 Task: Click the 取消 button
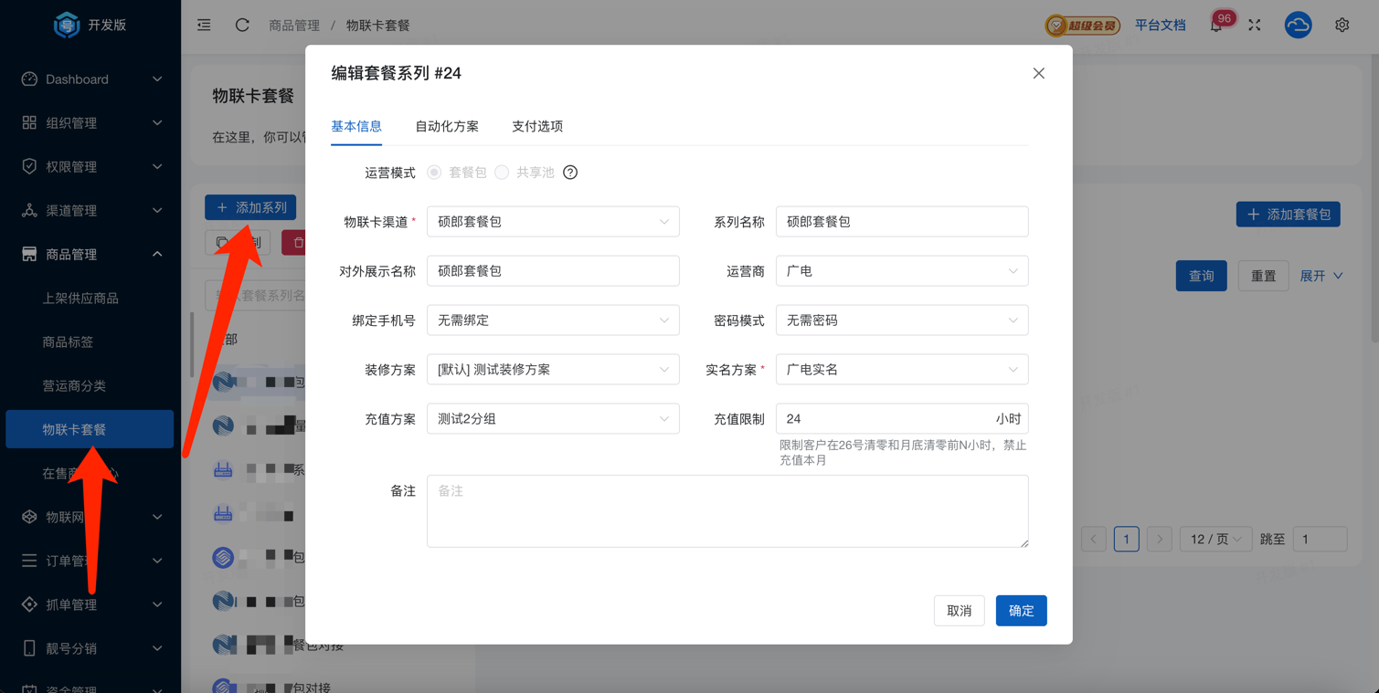(959, 611)
